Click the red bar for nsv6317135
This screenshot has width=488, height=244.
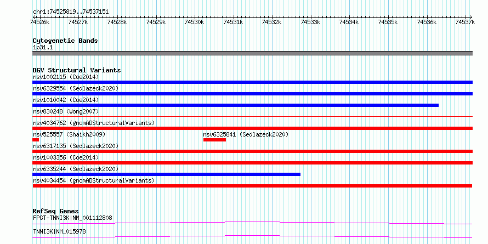[x=252, y=151]
